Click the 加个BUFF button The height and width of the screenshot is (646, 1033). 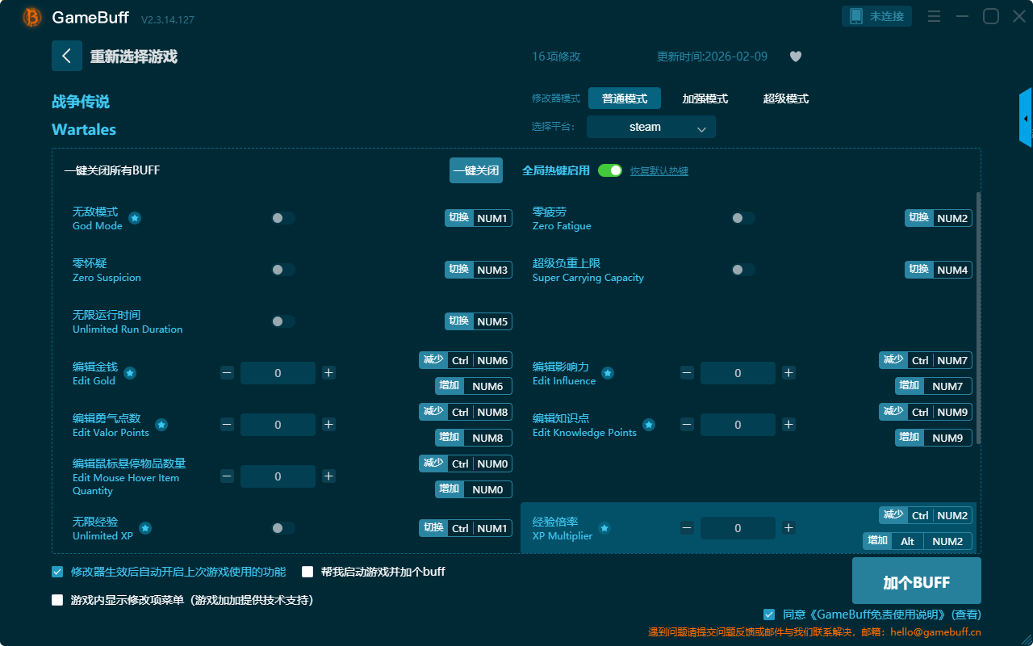pos(916,581)
